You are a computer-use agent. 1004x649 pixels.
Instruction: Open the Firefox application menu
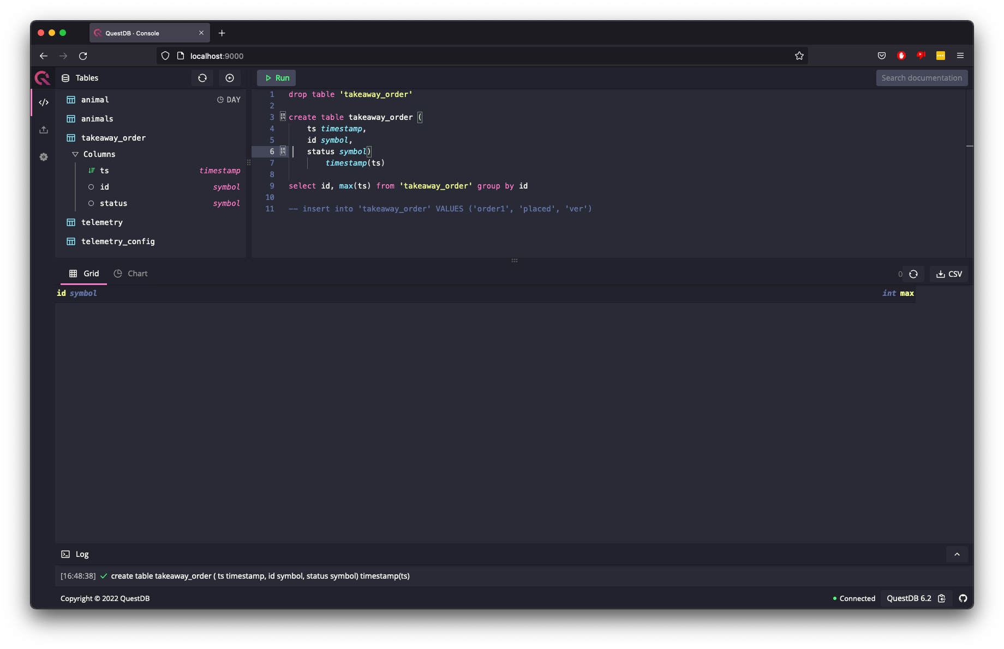960,56
